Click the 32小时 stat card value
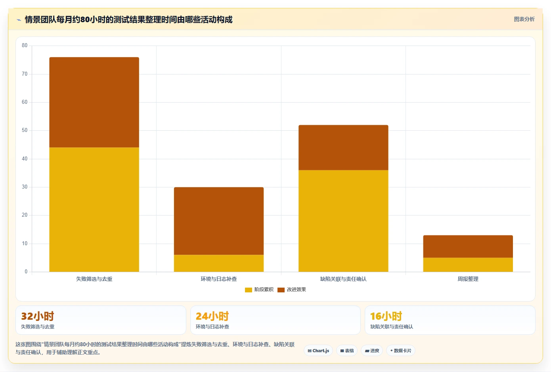This screenshot has height=372, width=551. pos(37,316)
